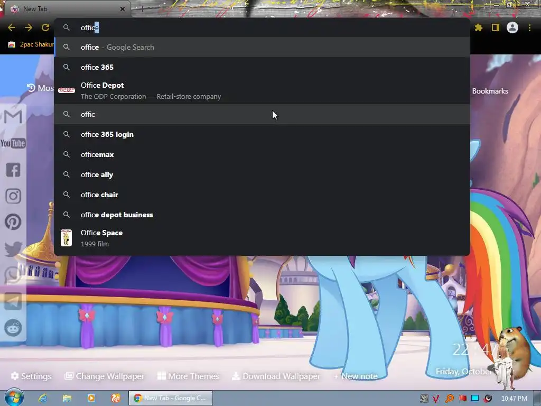Select the 'officemax' suggestion
541x406 pixels.
click(262, 154)
